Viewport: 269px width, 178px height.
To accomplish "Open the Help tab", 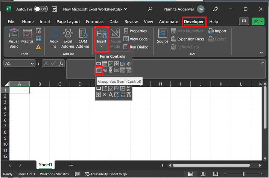I will (214, 21).
